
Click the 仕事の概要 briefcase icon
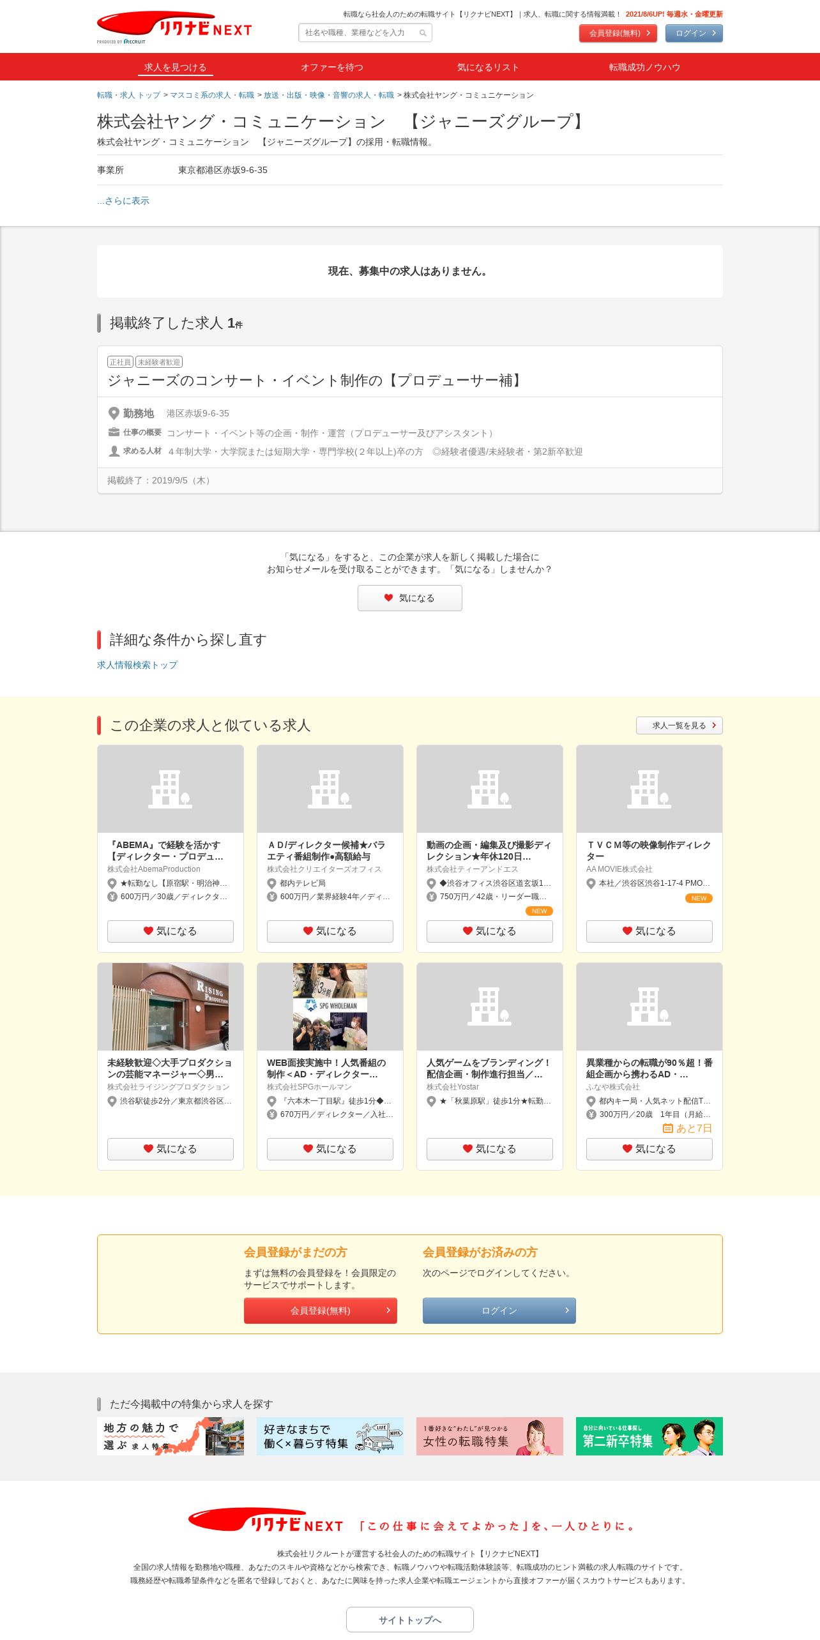pos(114,432)
